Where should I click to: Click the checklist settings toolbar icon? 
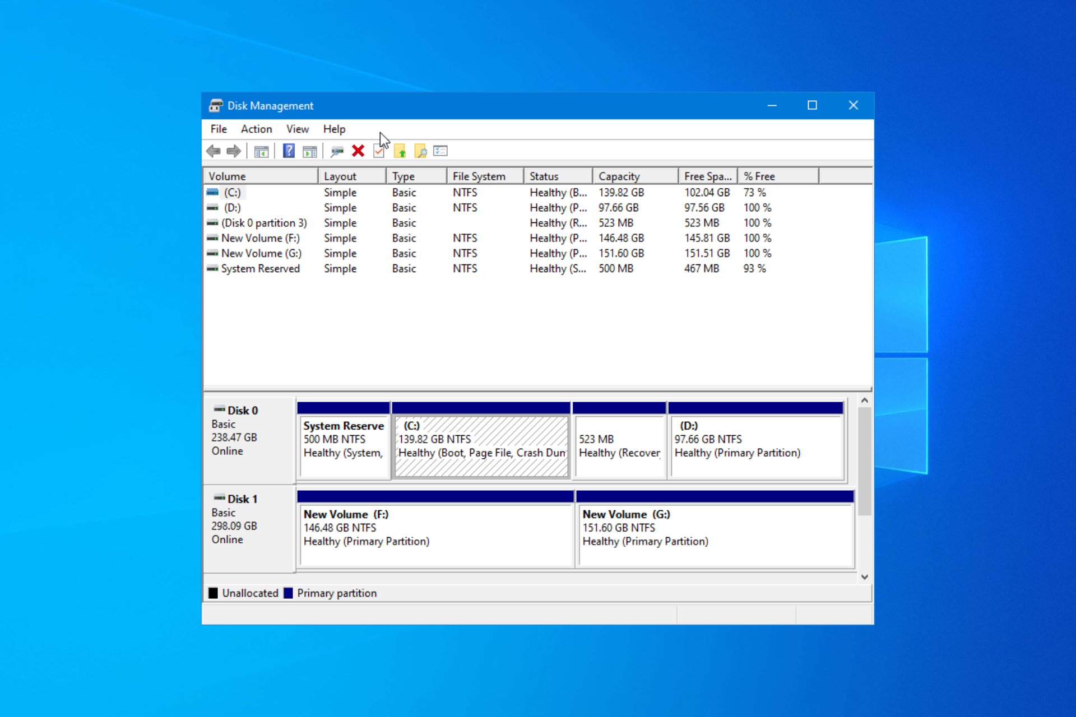pos(440,151)
